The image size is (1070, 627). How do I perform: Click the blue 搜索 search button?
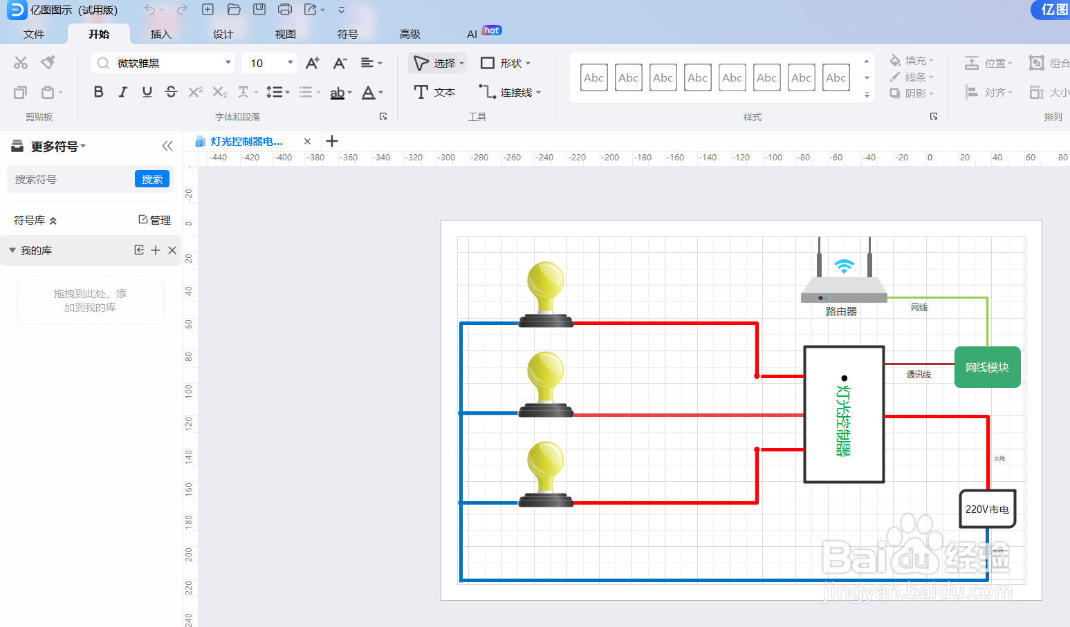tap(152, 179)
